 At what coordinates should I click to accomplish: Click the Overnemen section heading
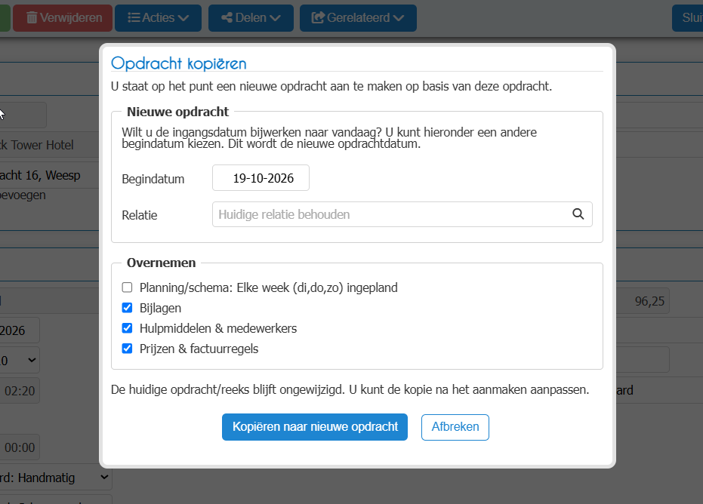(162, 263)
